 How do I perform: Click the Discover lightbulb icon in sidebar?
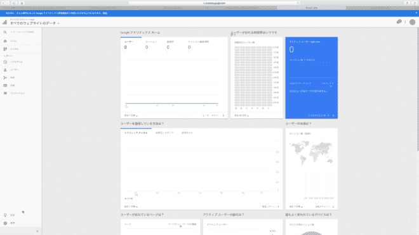[5, 215]
